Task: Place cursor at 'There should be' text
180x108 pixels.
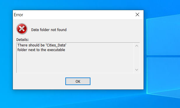Action: [31, 45]
